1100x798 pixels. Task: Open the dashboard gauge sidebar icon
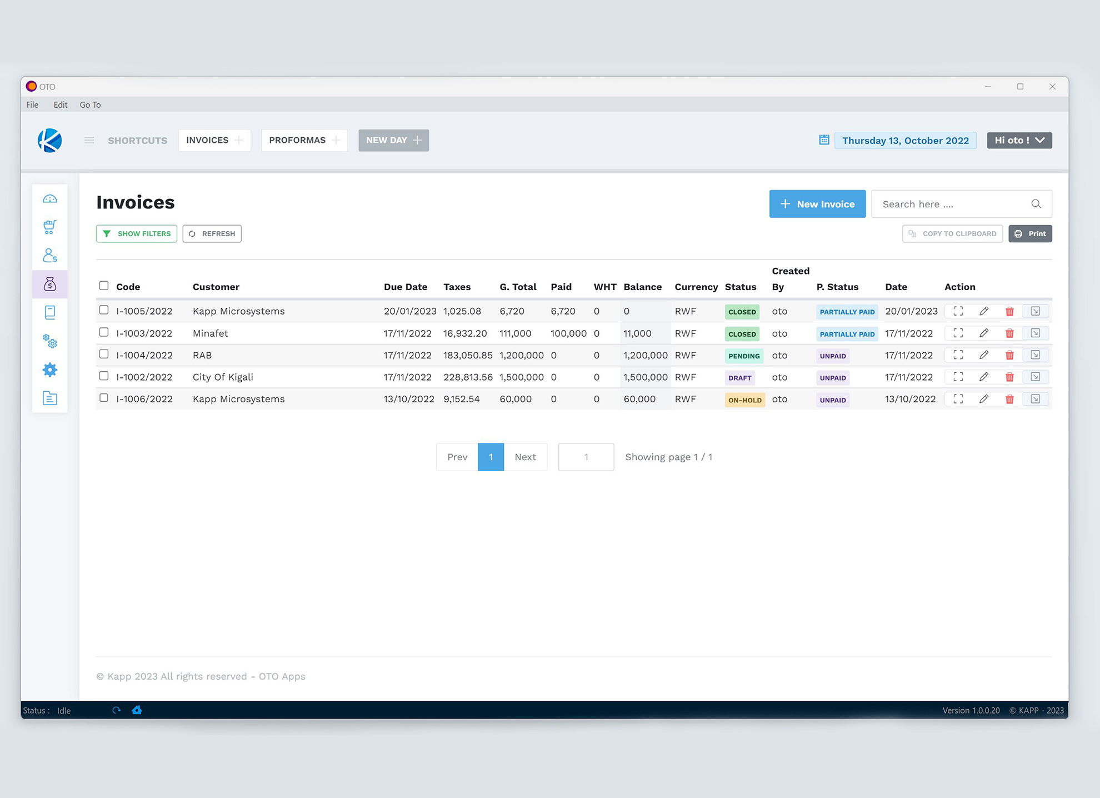[x=50, y=199]
